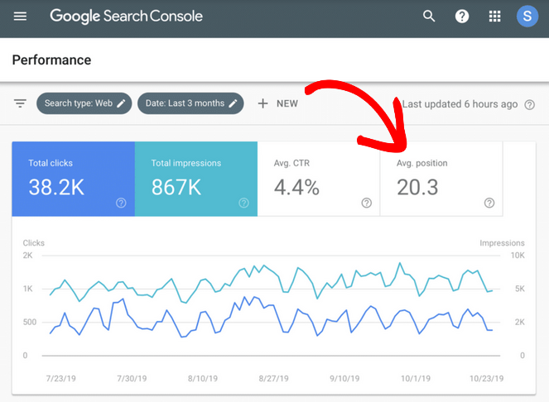Click help icon in Total impressions card
Image resolution: width=549 pixels, height=402 pixels.
tap(243, 203)
